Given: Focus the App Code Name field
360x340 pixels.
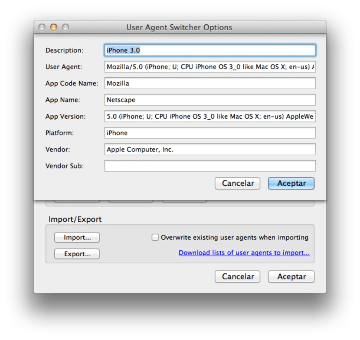Looking at the screenshot, I should click(x=210, y=83).
